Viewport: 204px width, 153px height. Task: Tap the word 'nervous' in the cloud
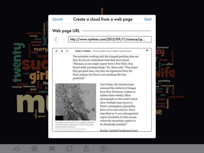click(x=161, y=104)
